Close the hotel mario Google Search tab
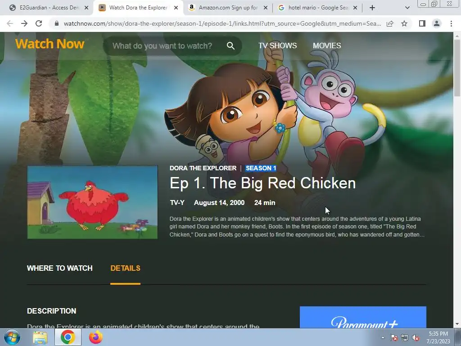 (x=355, y=8)
